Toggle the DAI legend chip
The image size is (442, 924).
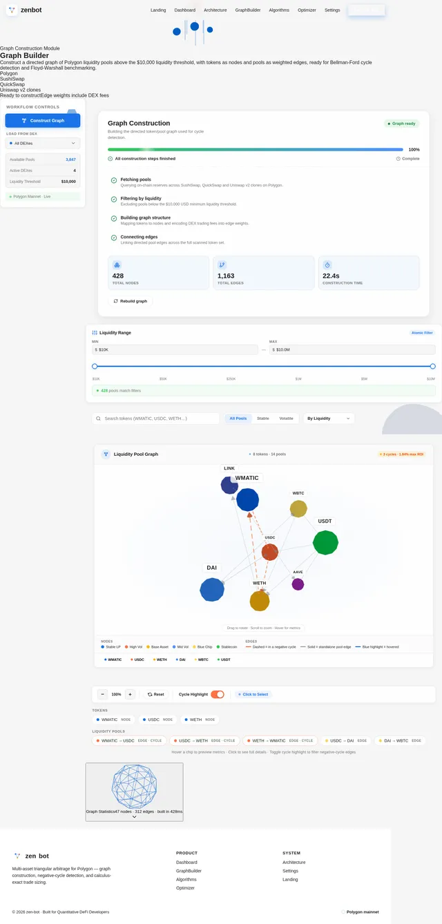180,660
